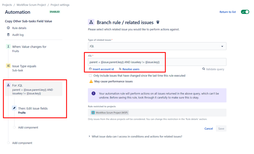Image resolution: width=254 pixels, height=154 pixels.
Task: Go to Projects via the breadcrumb
Action: point(7,5)
